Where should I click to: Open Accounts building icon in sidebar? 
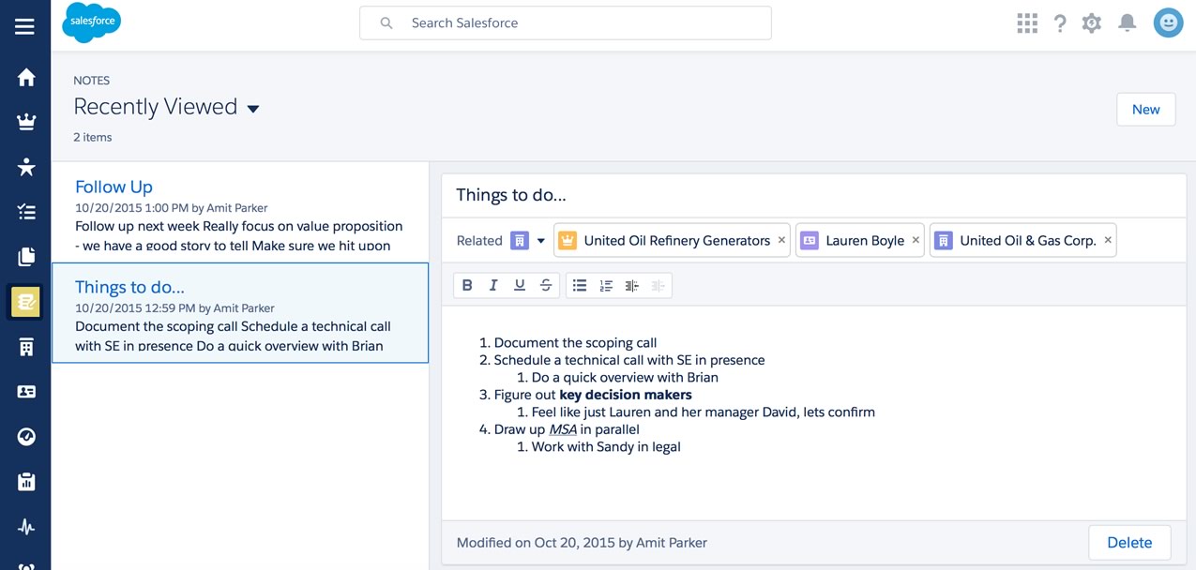tap(26, 347)
